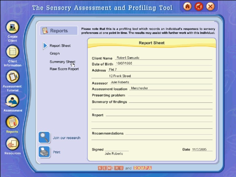Image resolution: width=236 pixels, height=177 pixels.
Task: Click the Assessment location field Manchester
Action: pyautogui.click(x=171, y=88)
